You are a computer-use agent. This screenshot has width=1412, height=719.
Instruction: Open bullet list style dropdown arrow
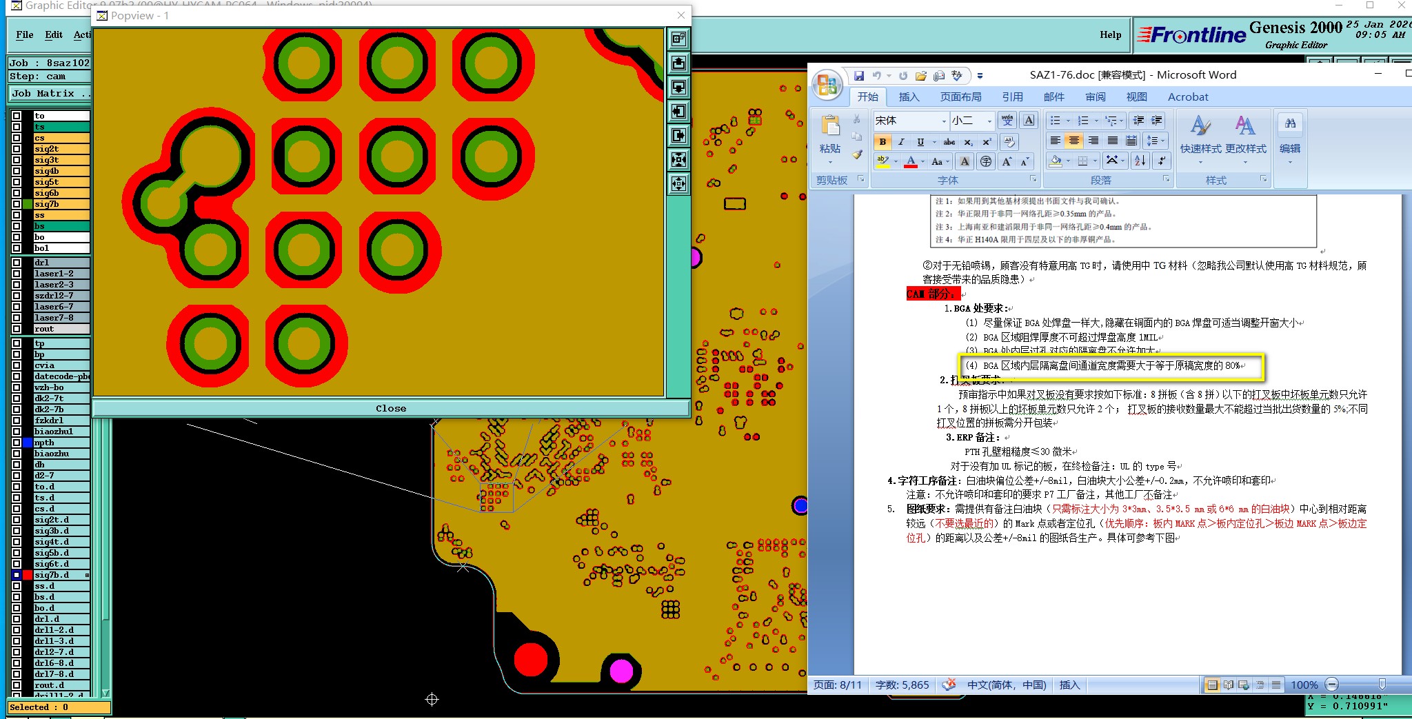tap(1068, 121)
